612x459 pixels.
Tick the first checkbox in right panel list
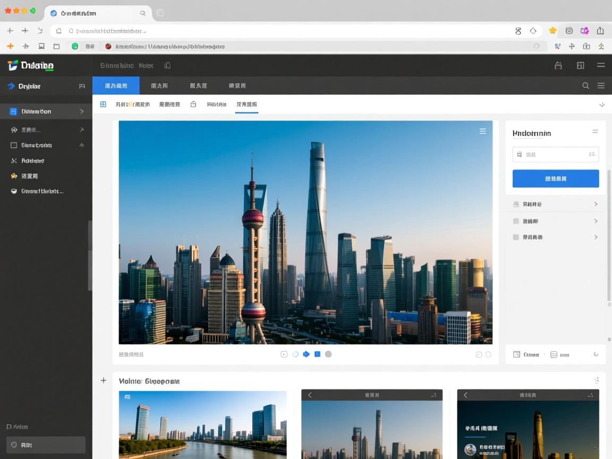coord(516,204)
